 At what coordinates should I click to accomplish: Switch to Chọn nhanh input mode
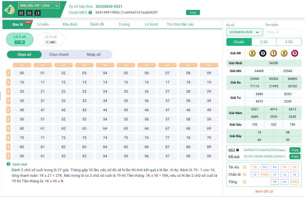[59, 54]
